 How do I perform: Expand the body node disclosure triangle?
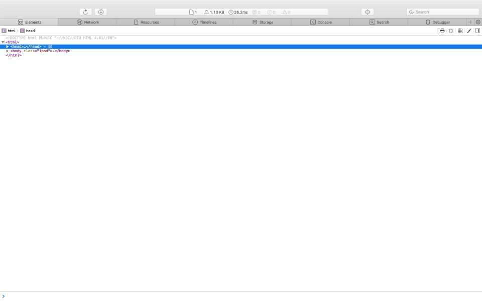tap(8, 51)
